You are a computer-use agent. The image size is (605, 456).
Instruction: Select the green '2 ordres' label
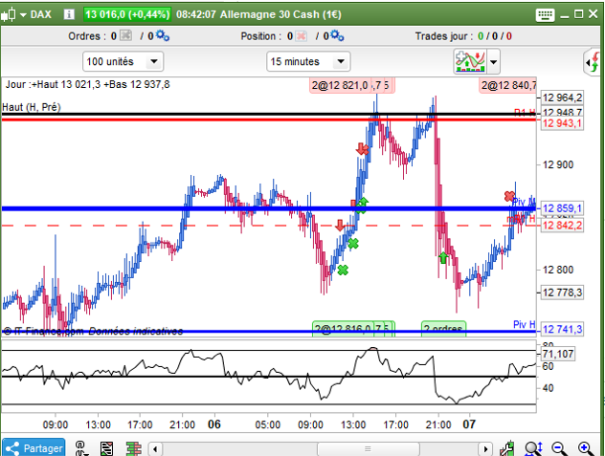pyautogui.click(x=443, y=329)
